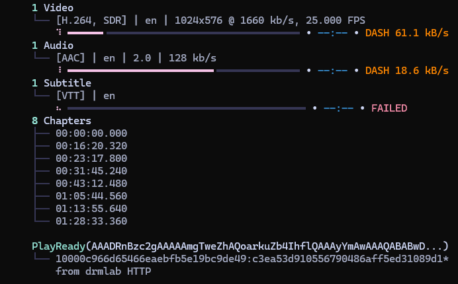Select the 1 Subtitle heading

coord(62,83)
